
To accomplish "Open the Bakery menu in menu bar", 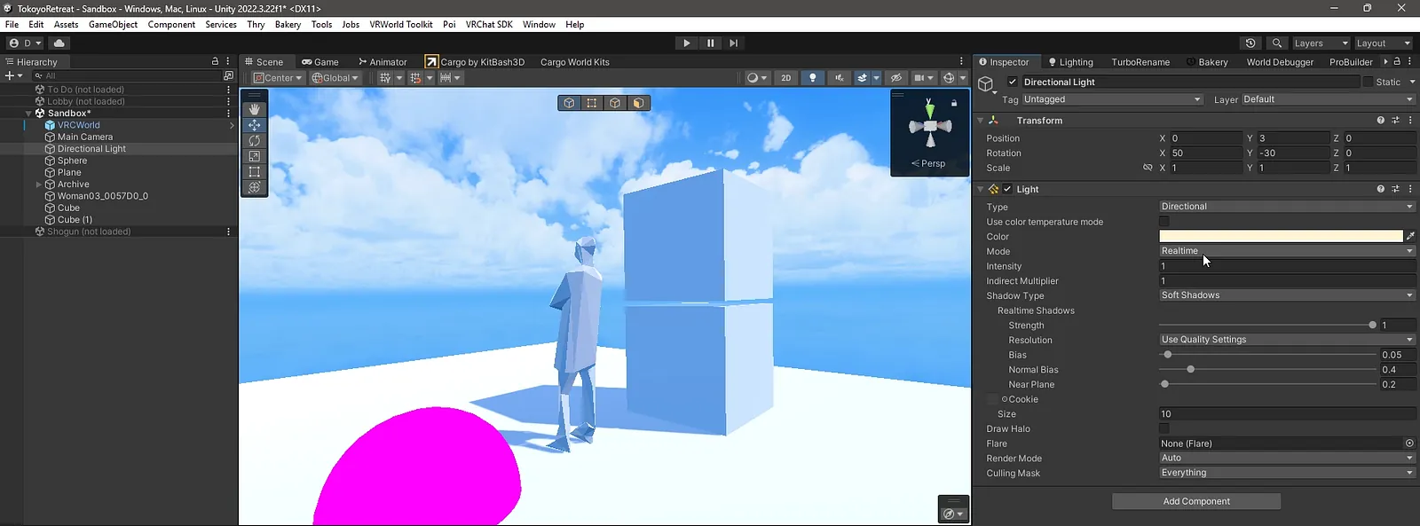I will point(288,24).
